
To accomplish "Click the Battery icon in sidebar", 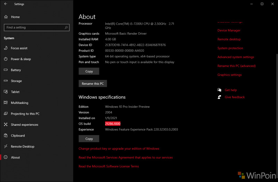I will point(6,70).
